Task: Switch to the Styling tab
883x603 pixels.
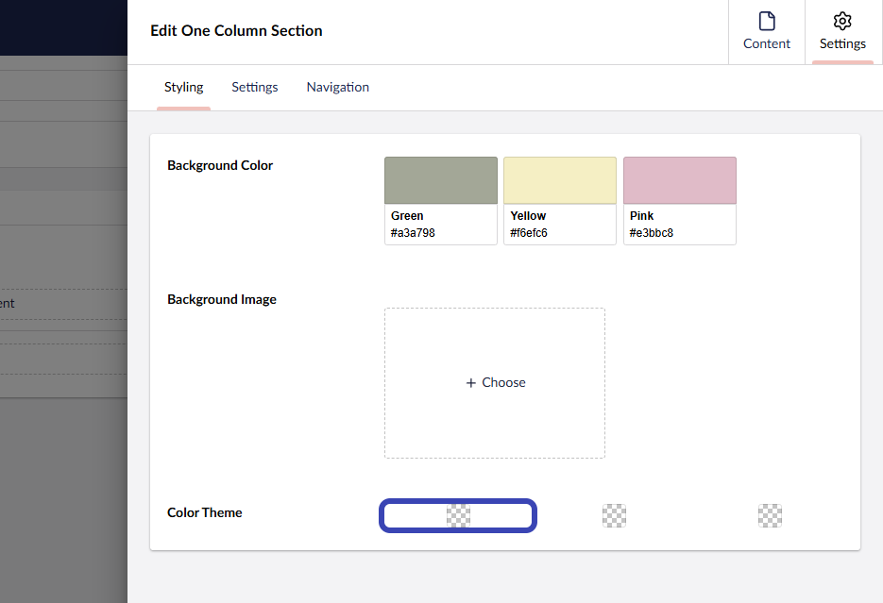Action: 183,87
